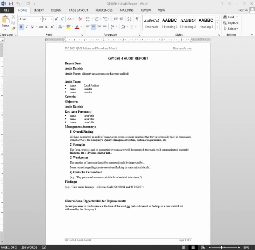Click the text highlight color button
The height and width of the screenshot is (250, 255).
point(68,27)
